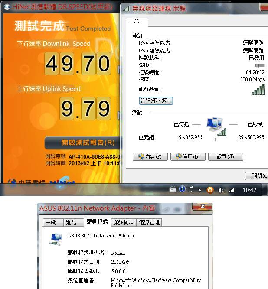
Task: Click the 停用(D) disable button
Action: 188,157
